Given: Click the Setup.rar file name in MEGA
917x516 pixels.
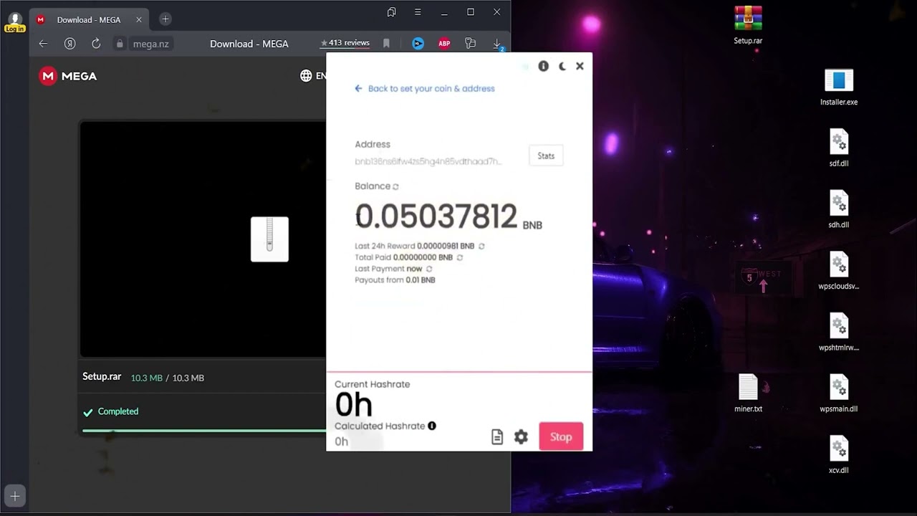Looking at the screenshot, I should [x=102, y=377].
